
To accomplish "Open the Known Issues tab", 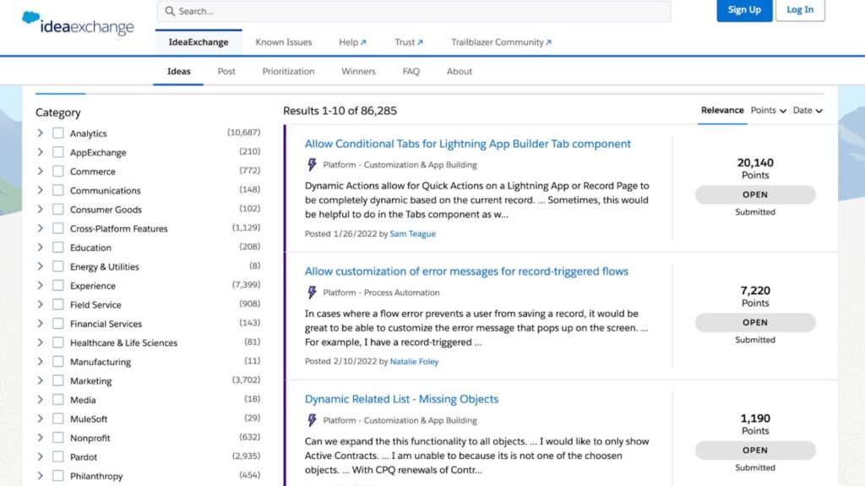I will click(284, 42).
